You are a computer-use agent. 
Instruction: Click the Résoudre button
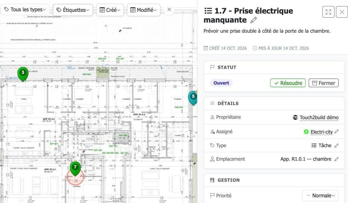288,83
